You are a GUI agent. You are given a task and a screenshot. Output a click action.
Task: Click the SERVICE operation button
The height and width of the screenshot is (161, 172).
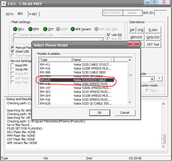(x=136, y=37)
